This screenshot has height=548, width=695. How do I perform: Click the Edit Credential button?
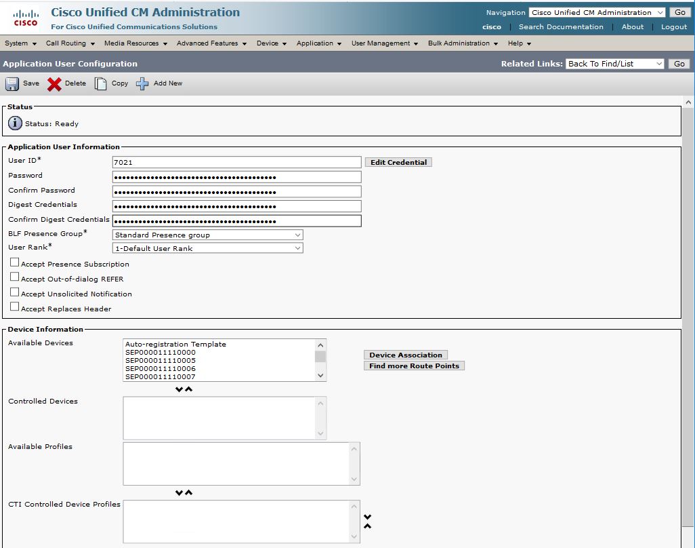[x=398, y=163]
